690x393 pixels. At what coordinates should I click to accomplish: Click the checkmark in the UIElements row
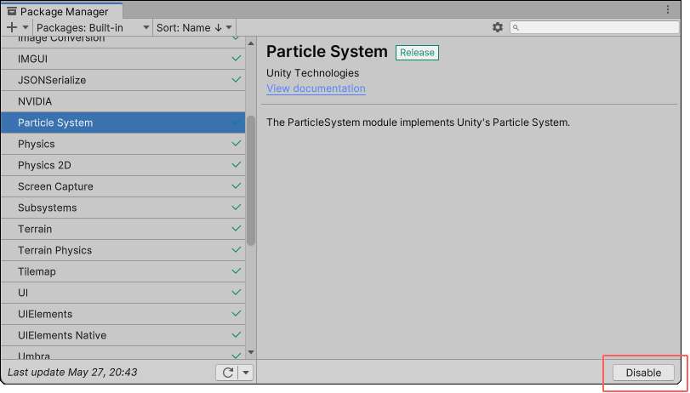pyautogui.click(x=237, y=313)
